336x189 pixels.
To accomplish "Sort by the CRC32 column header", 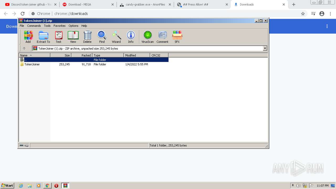I will (159, 55).
